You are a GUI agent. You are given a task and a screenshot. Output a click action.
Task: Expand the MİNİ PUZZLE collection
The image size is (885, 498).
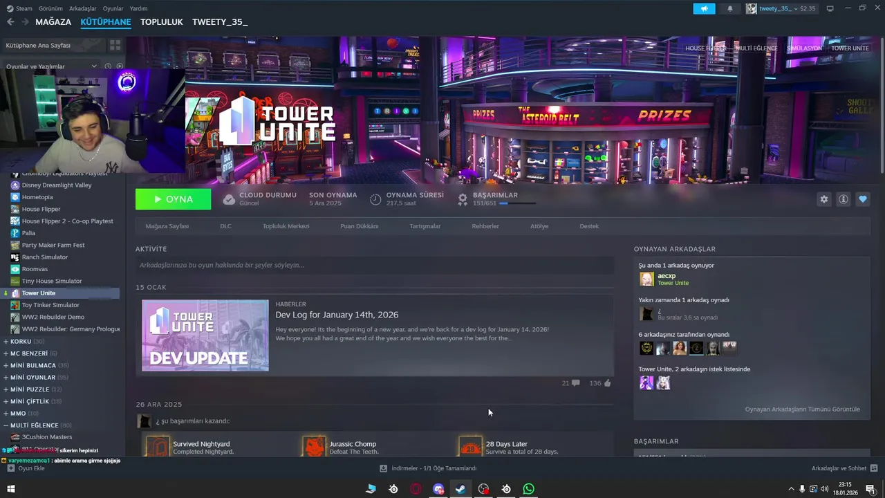click(33, 389)
